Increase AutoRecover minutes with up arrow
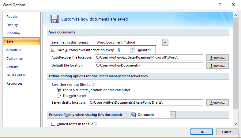The image size is (241, 138). [132, 48]
